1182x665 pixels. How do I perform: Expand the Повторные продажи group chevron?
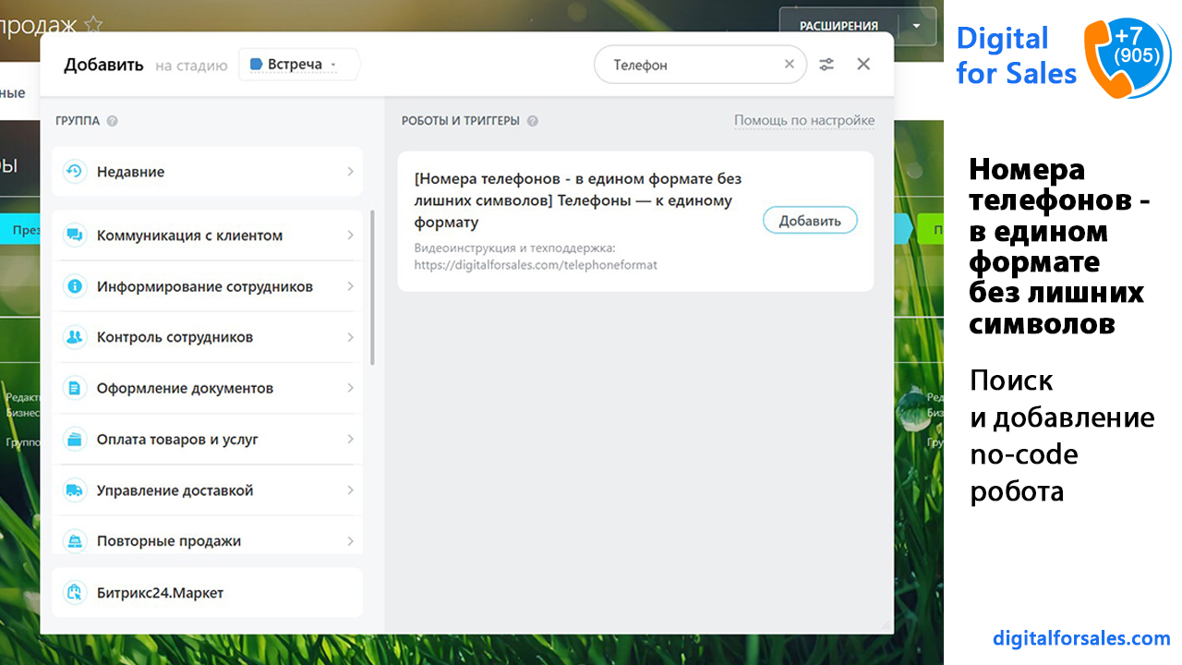[x=350, y=541]
